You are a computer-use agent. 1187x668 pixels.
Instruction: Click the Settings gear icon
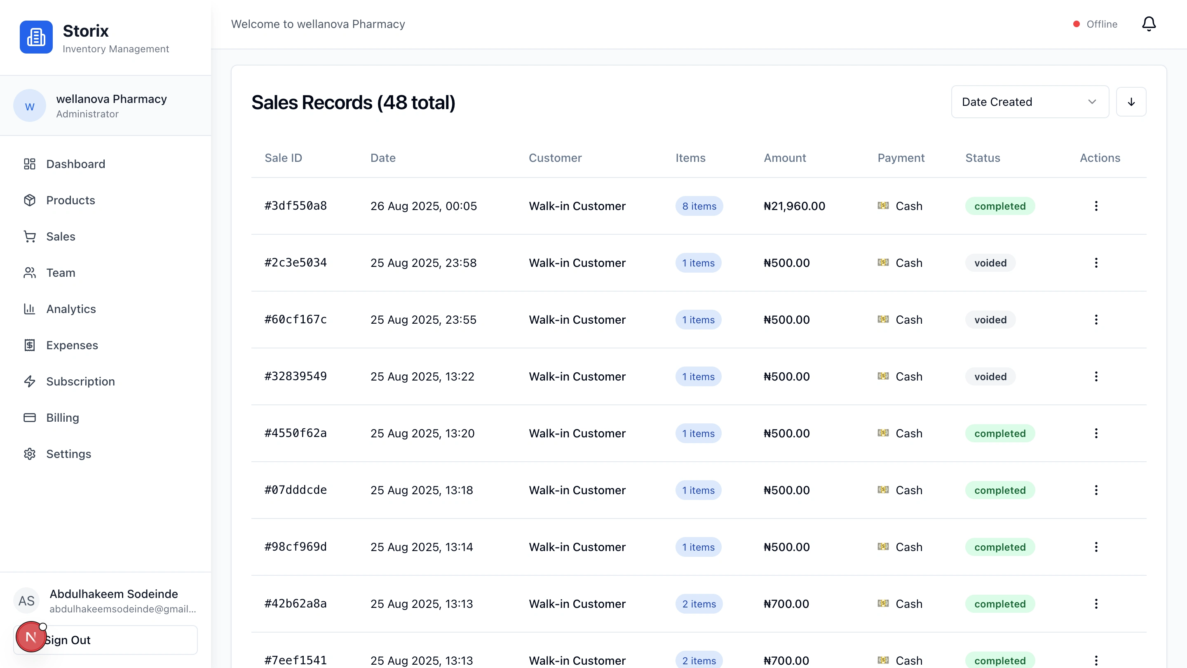[30, 454]
